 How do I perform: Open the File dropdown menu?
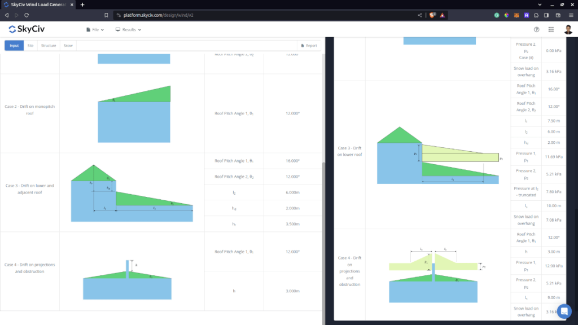click(95, 29)
